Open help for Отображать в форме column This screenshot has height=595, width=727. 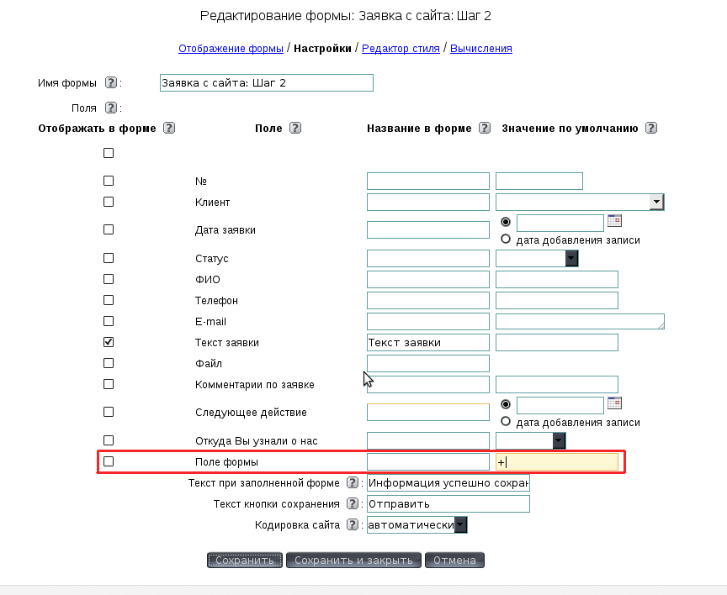168,129
